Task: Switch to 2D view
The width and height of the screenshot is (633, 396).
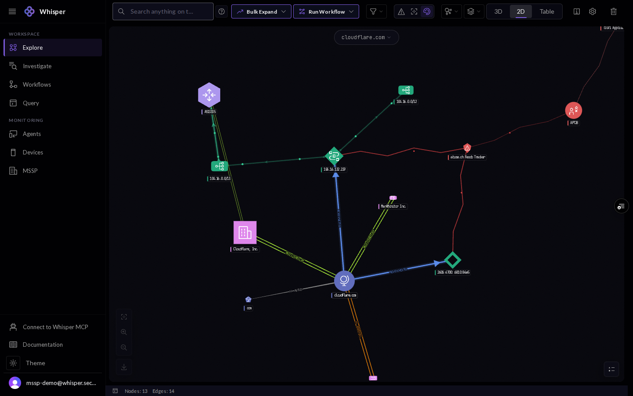Action: [x=521, y=11]
